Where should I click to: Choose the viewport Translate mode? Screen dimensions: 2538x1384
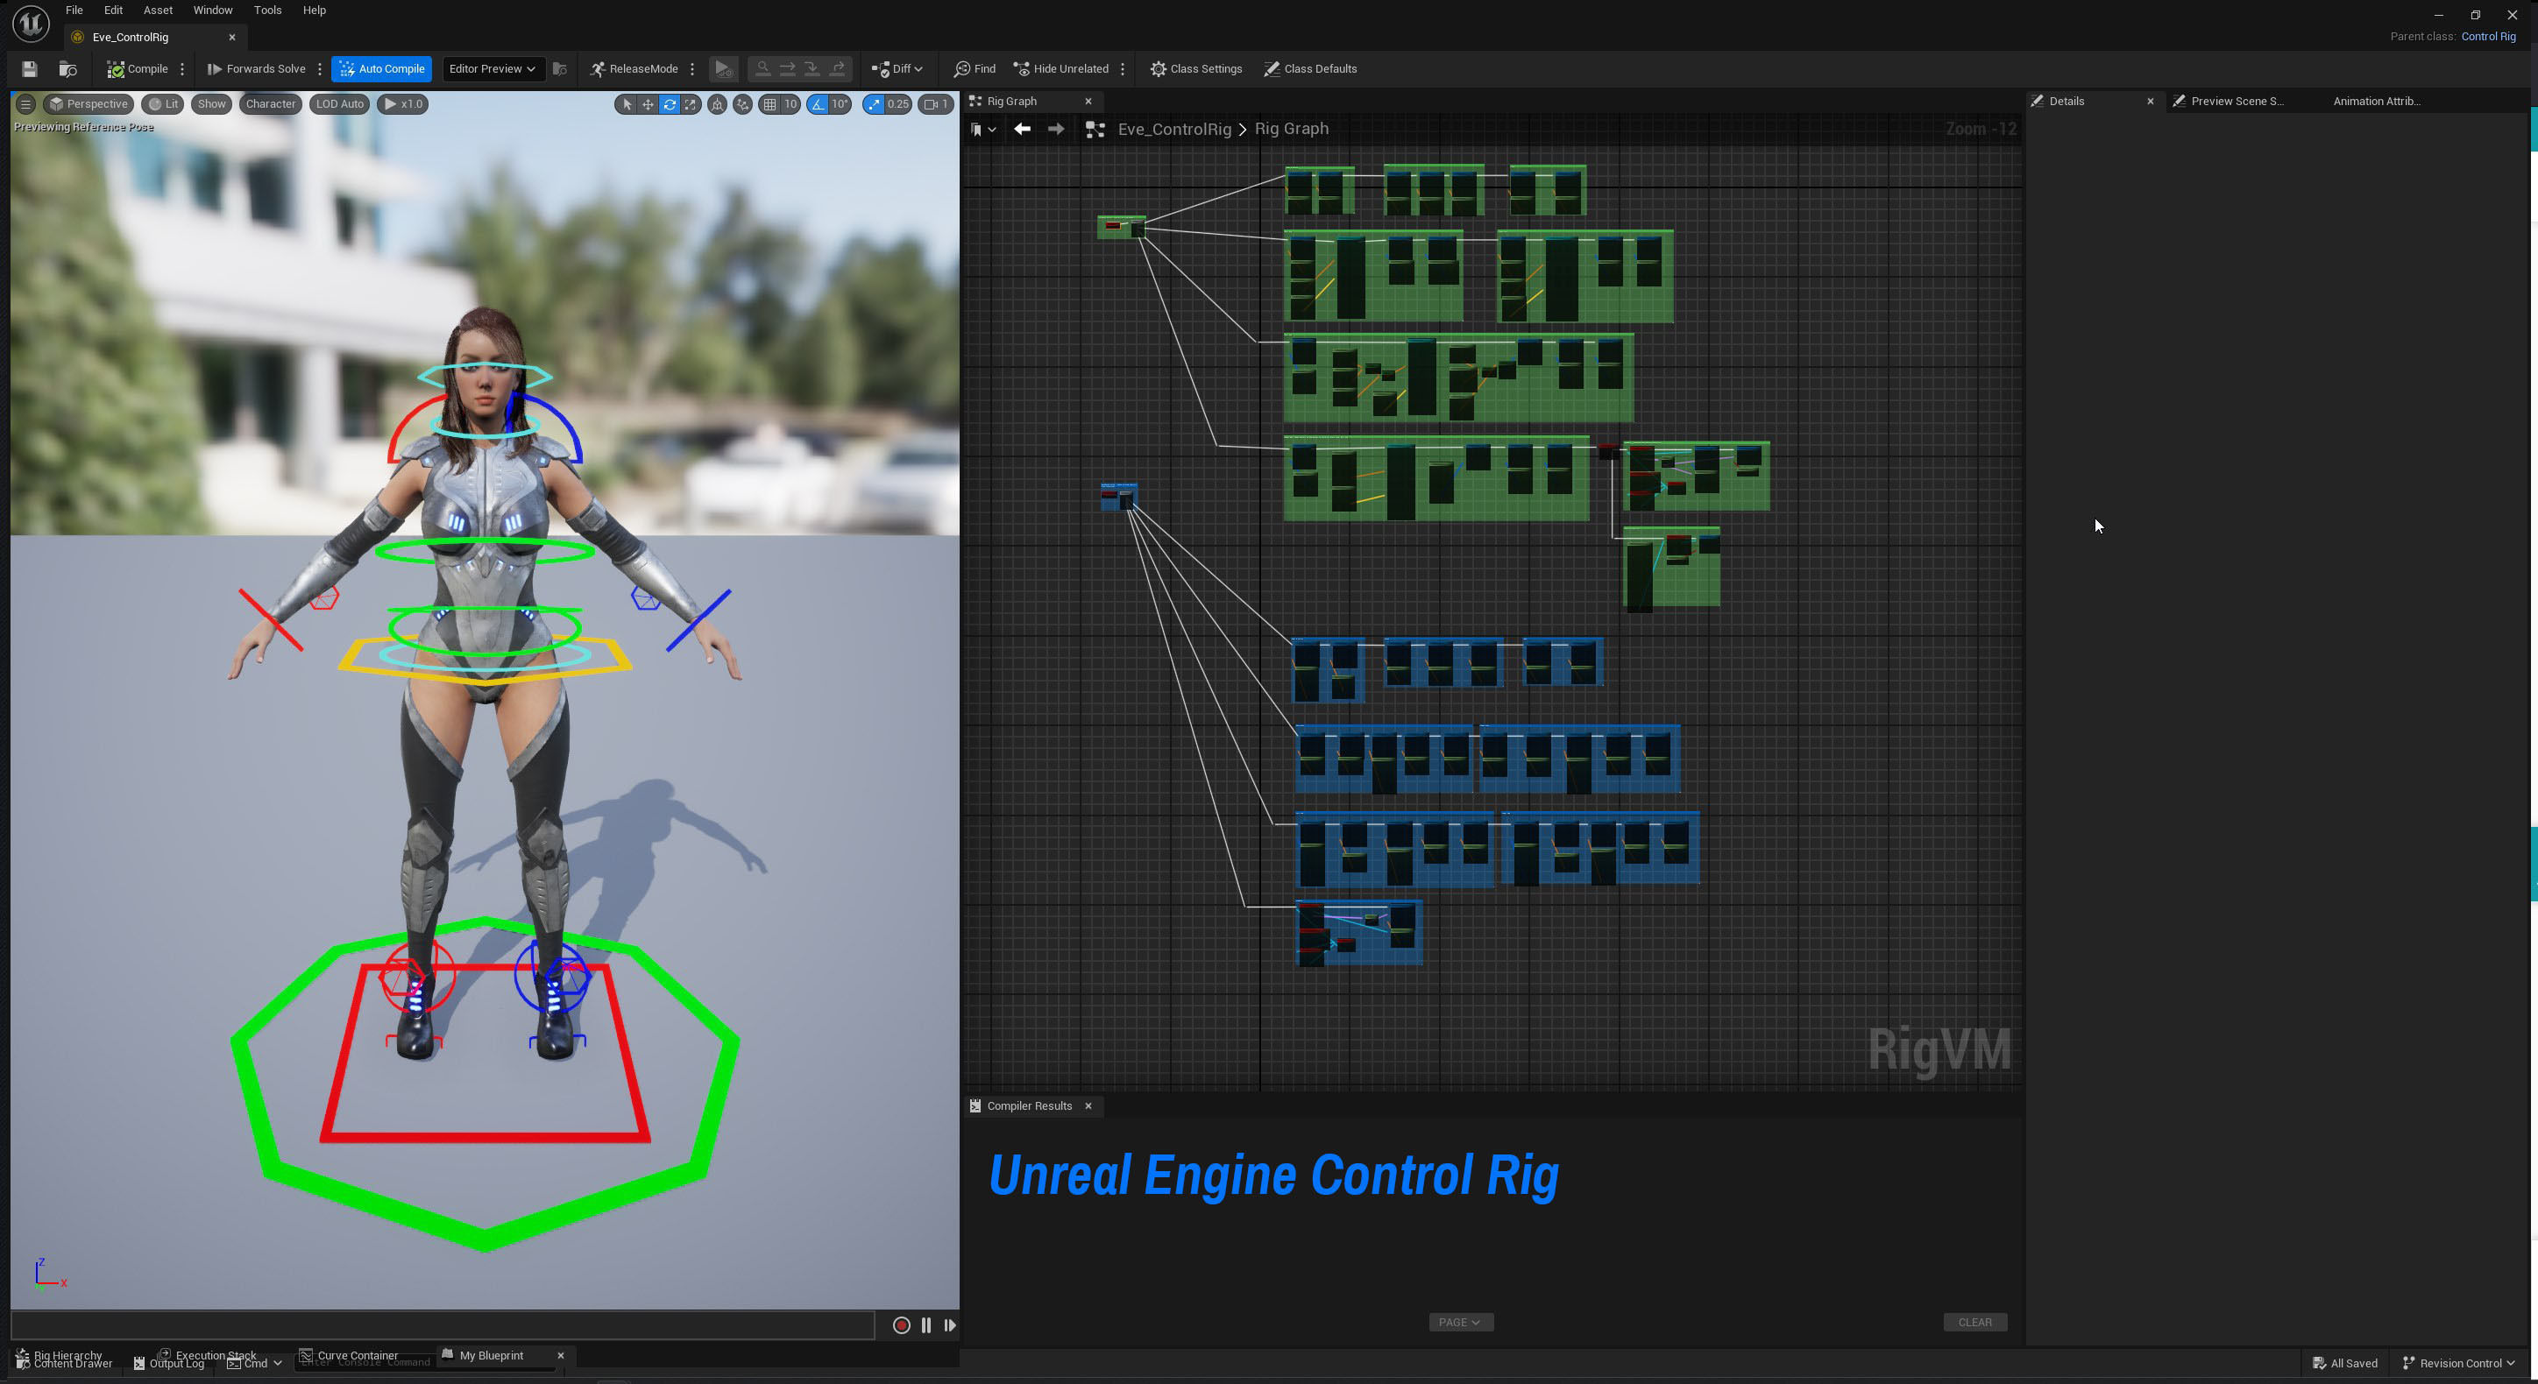click(648, 103)
